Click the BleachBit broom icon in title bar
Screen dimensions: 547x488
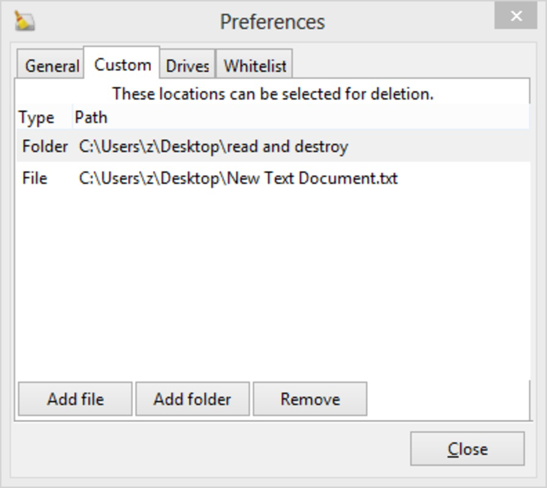[x=24, y=21]
